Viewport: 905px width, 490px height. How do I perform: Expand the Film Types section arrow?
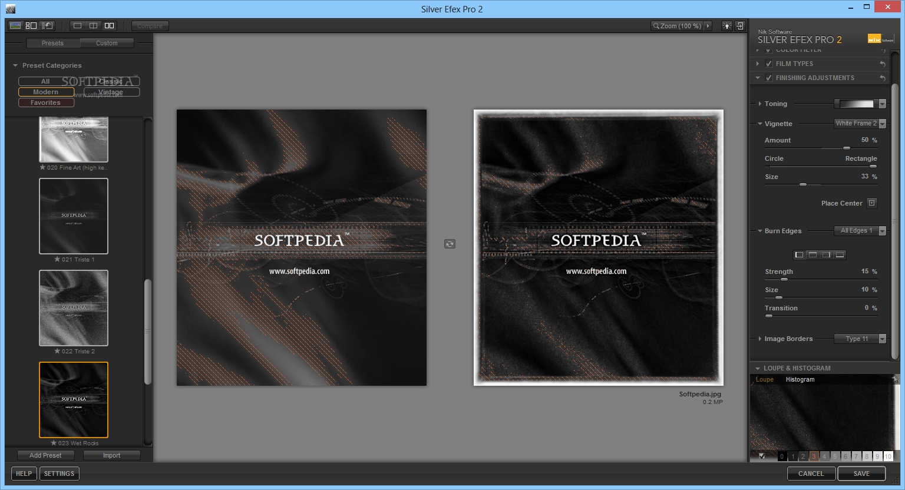point(758,64)
